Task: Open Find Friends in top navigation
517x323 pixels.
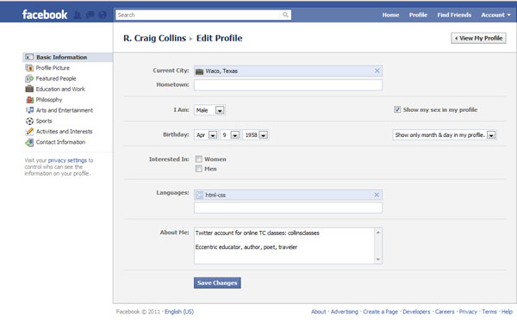Action: pyautogui.click(x=454, y=15)
